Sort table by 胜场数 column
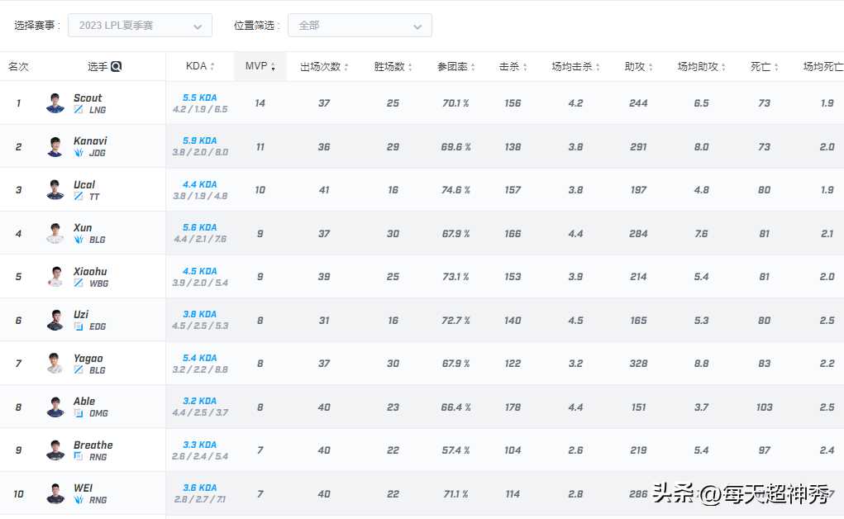Image resolution: width=844 pixels, height=519 pixels. 393,67
